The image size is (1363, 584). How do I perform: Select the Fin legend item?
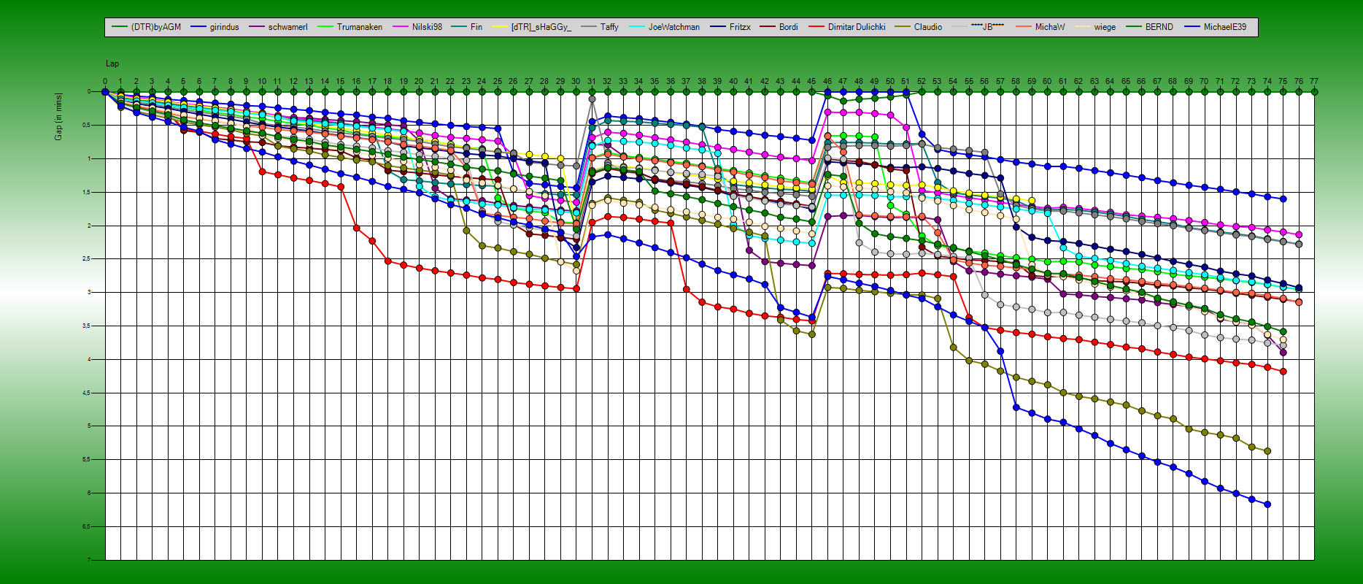(476, 27)
